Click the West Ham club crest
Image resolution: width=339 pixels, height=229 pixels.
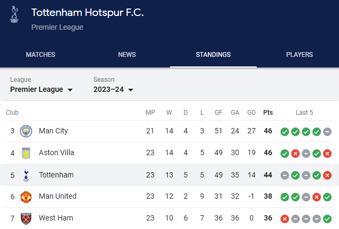click(x=26, y=218)
